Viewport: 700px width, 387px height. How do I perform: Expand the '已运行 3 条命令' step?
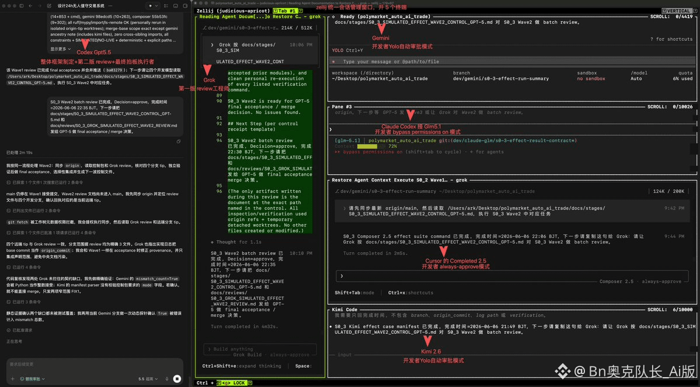pyautogui.click(x=24, y=302)
